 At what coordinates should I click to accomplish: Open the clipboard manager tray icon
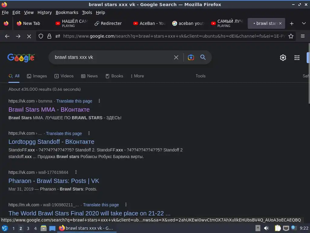coord(278,228)
